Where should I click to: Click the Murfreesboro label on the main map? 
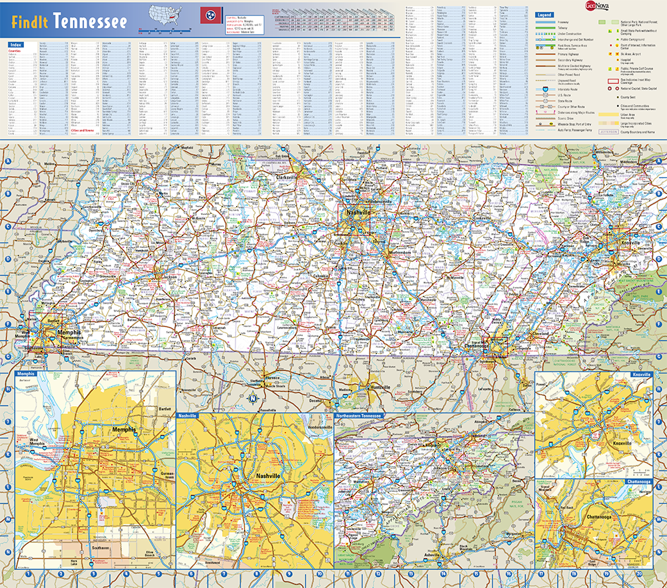tap(400, 252)
